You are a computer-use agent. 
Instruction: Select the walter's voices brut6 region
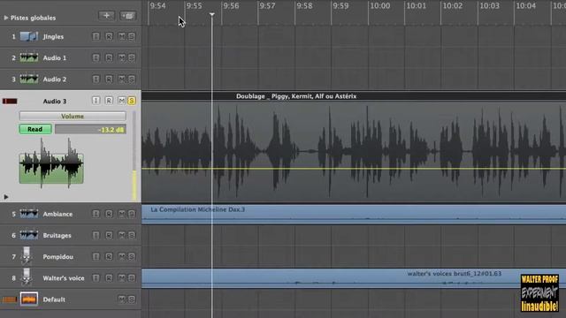click(x=354, y=278)
